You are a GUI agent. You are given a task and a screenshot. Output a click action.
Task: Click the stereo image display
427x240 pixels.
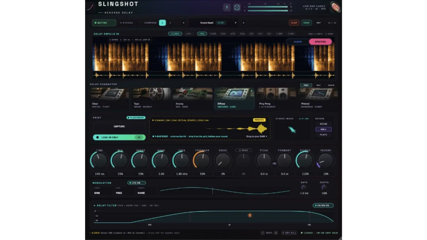[x=292, y=130]
